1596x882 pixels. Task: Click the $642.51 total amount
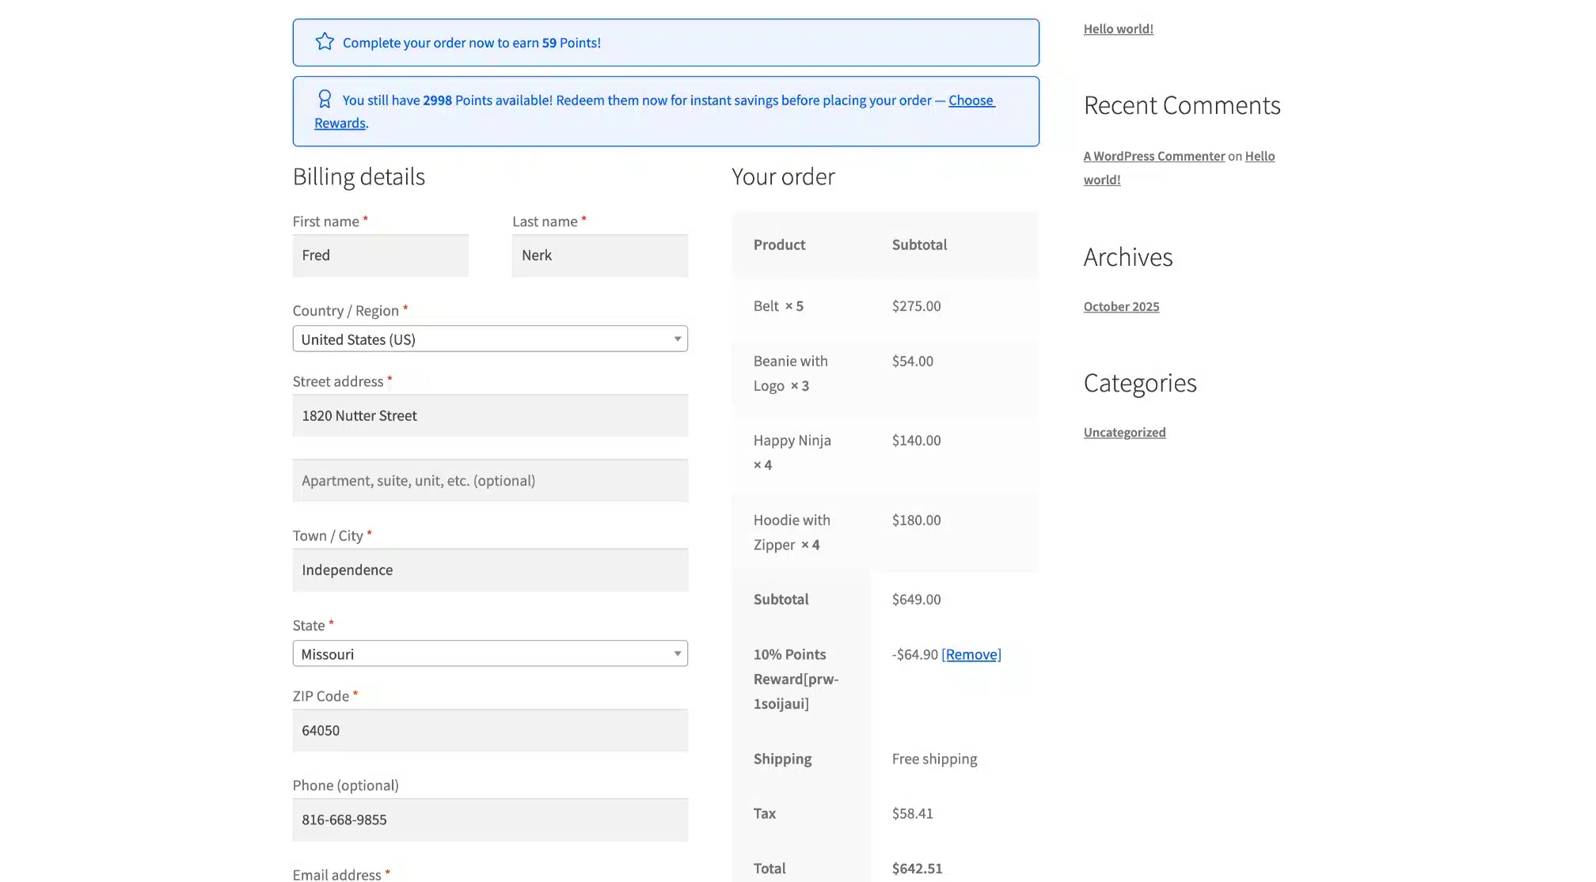917,869
